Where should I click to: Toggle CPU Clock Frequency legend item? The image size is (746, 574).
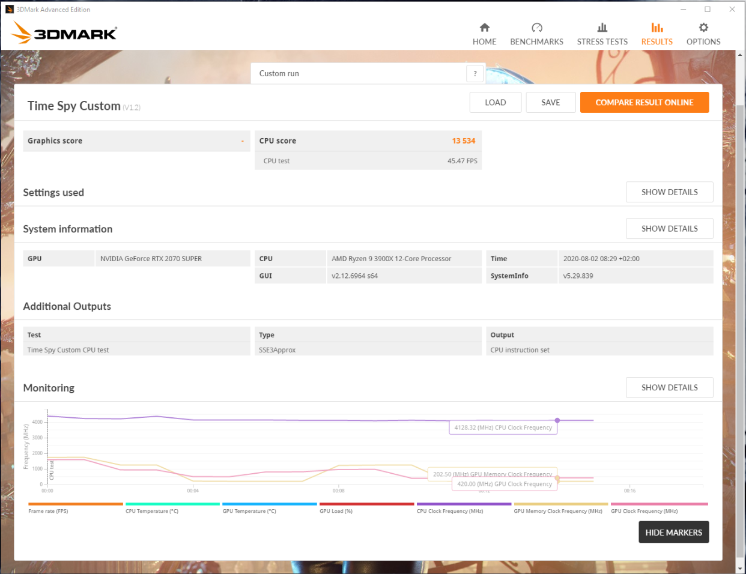click(x=464, y=508)
